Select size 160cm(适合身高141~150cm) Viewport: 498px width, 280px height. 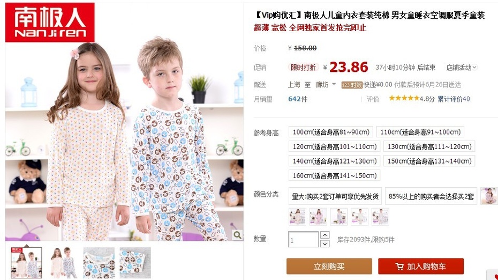click(335, 175)
